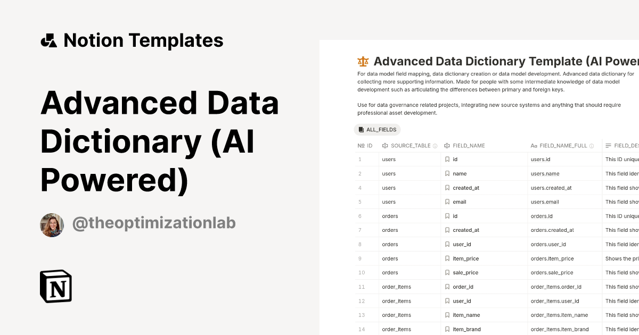The height and width of the screenshot is (335, 639).
Task: Click the table view icon on ALL_FIELDS
Action: (360, 129)
